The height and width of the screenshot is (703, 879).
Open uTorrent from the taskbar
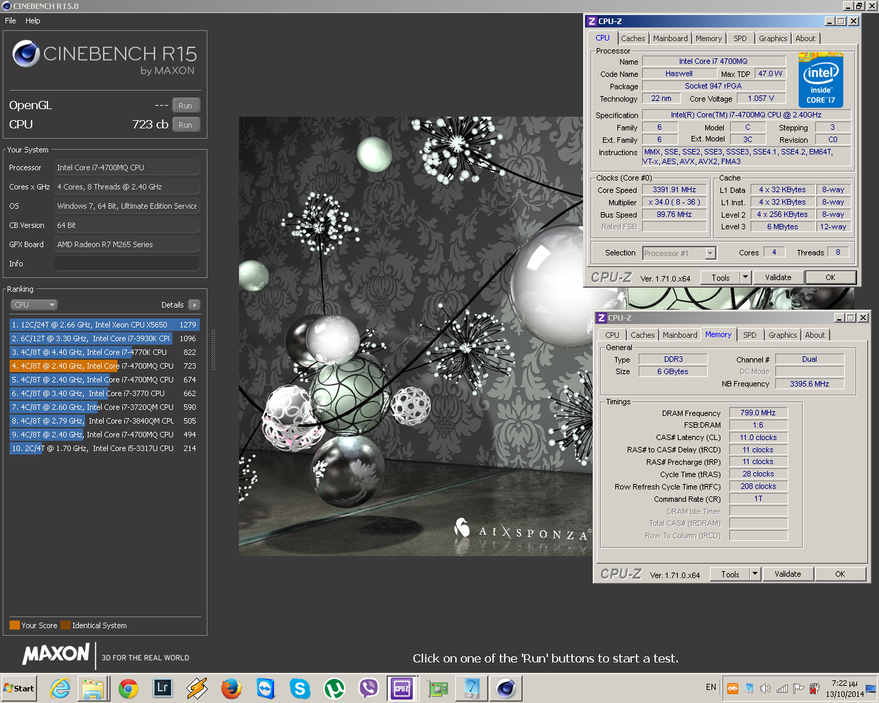[334, 688]
